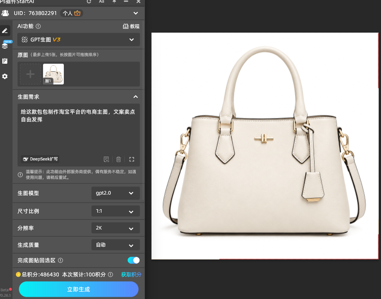Click the 总积分:486430 text
This screenshot has width=381, height=299.
pos(40,274)
